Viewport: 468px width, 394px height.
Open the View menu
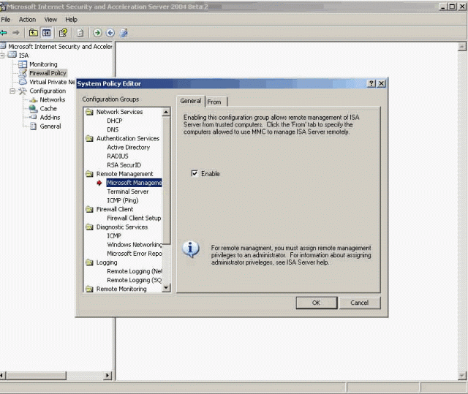[x=50, y=20]
